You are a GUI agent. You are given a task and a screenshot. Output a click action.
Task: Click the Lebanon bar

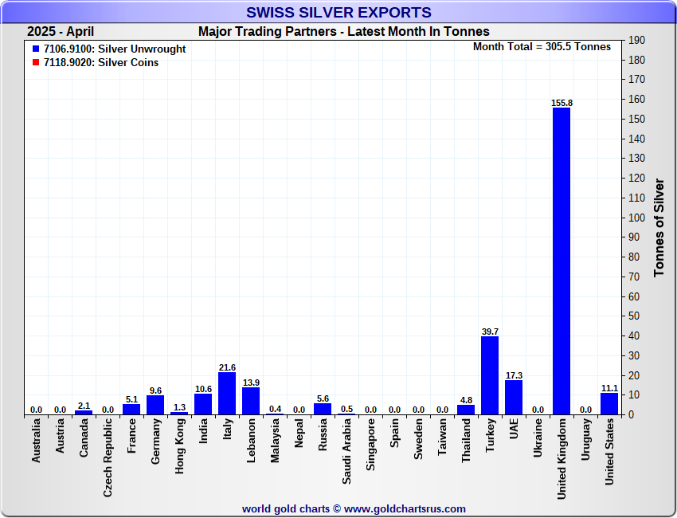click(251, 401)
